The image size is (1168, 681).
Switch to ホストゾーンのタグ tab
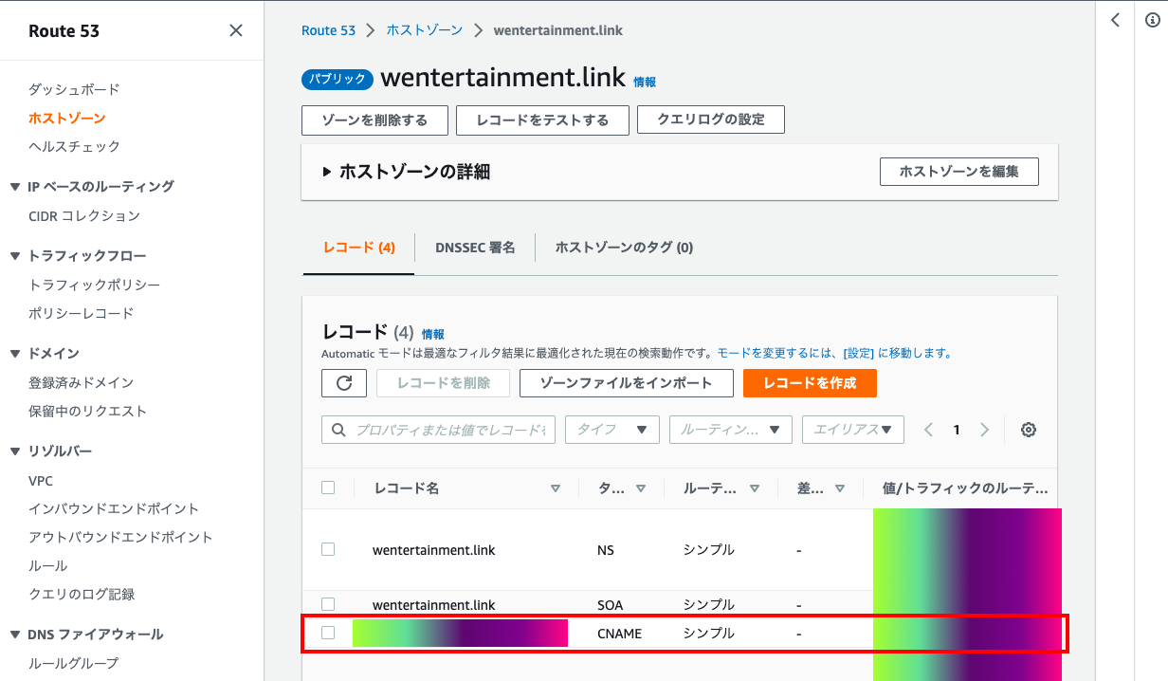(x=624, y=248)
